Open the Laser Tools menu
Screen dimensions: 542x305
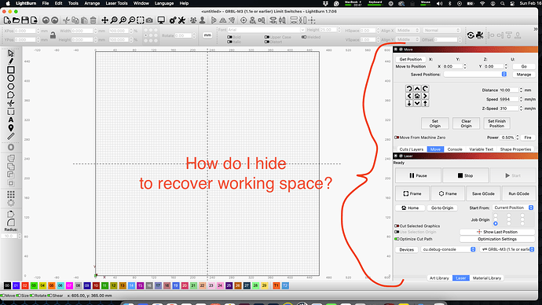tap(116, 3)
